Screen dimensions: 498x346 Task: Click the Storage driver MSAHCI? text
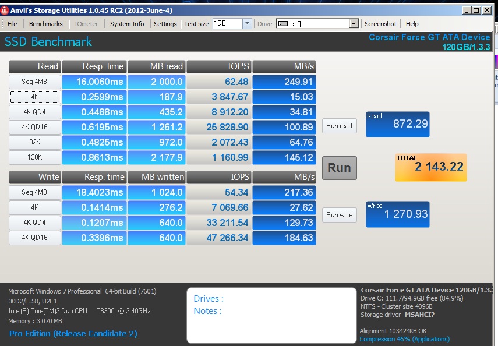coord(398,315)
